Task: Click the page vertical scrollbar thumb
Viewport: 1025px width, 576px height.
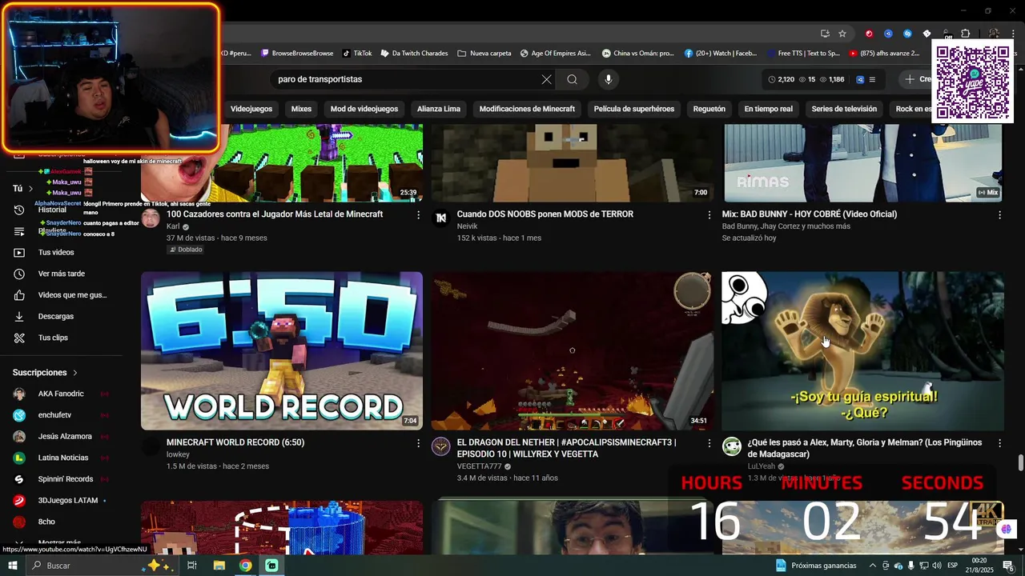Action: coord(1021,463)
